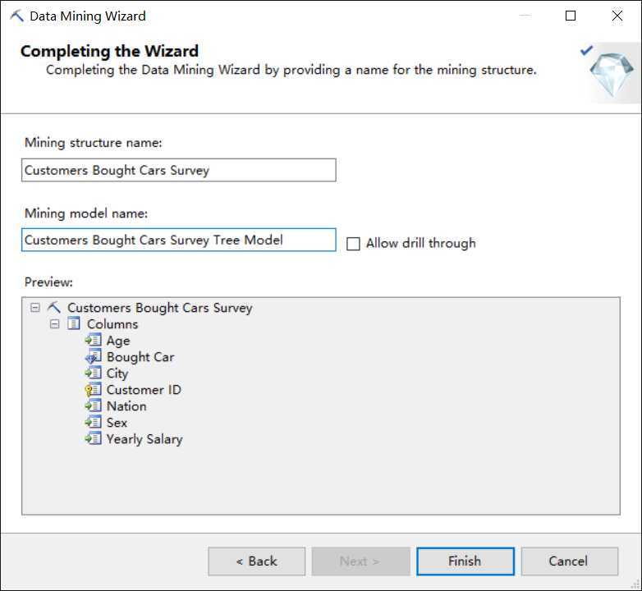
Task: Go back with the Back button
Action: (x=256, y=561)
